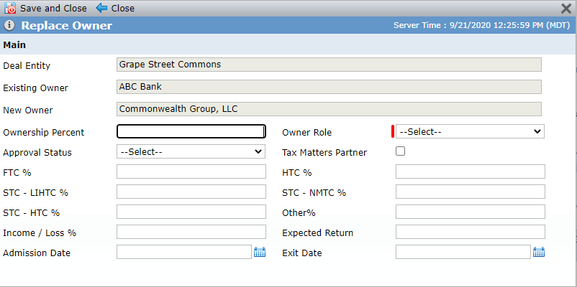Click the Tax Matters Partner label
The image size is (577, 287).
324,153
